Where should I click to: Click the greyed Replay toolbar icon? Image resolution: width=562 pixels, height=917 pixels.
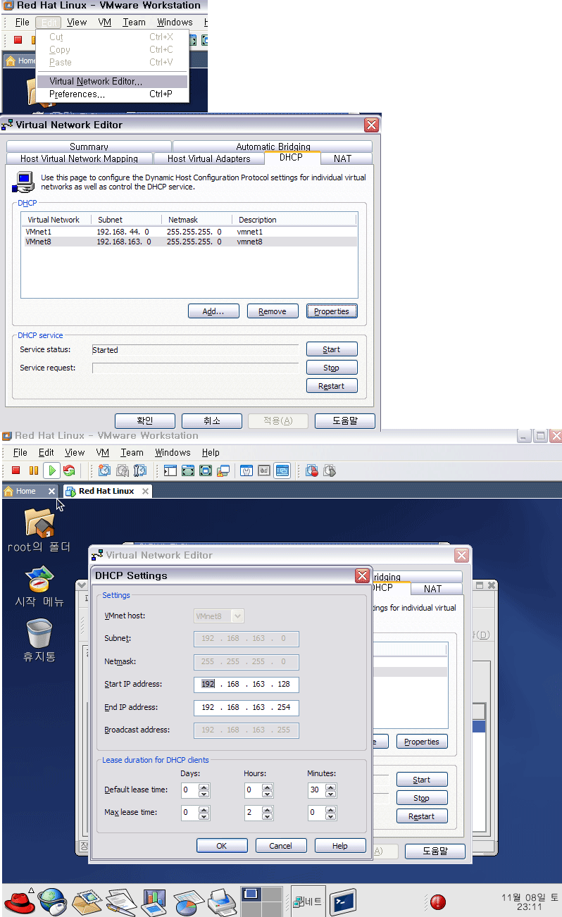point(330,470)
